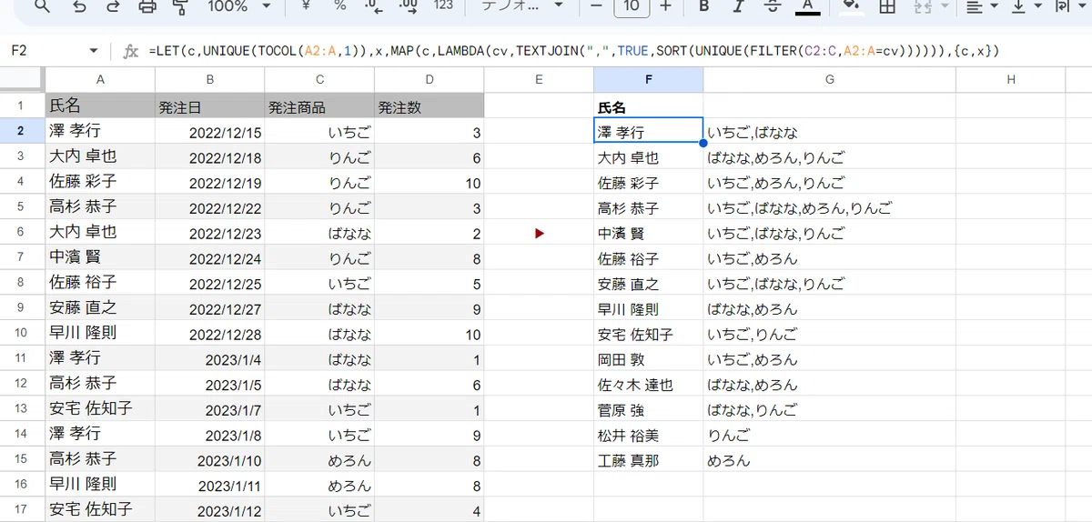The image size is (1092, 522).
Task: Select column G header
Action: pos(829,79)
